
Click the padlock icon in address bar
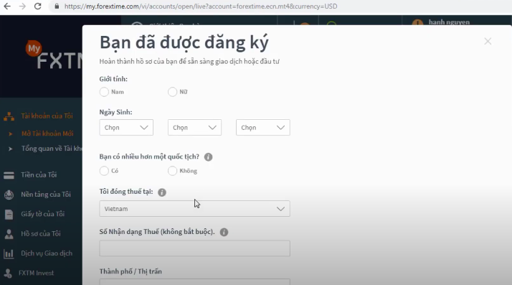(57, 6)
